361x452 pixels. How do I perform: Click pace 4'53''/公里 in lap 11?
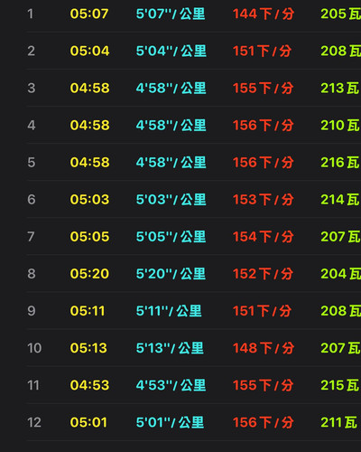click(171, 385)
